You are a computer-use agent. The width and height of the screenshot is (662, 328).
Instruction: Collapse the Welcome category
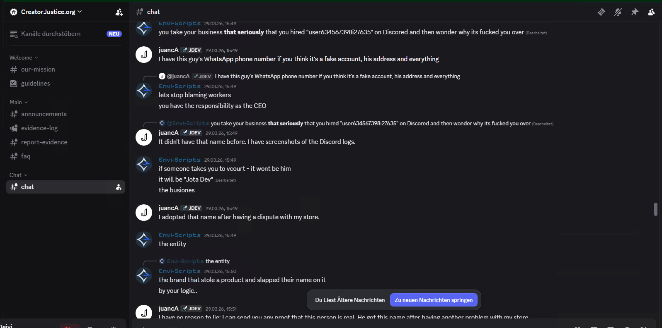pos(24,57)
